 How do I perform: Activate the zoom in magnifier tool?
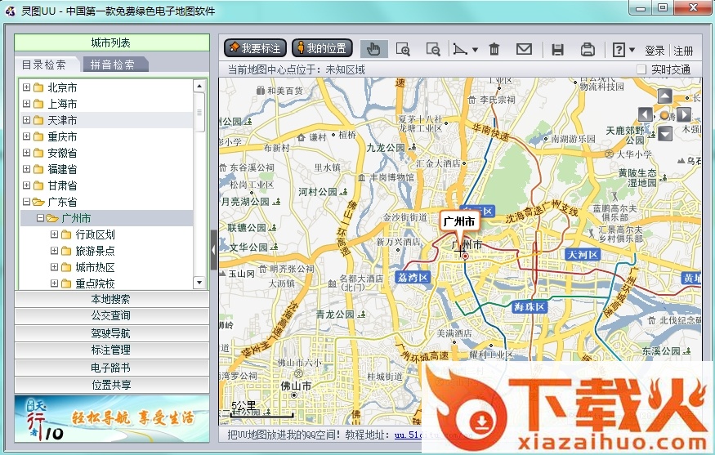403,49
